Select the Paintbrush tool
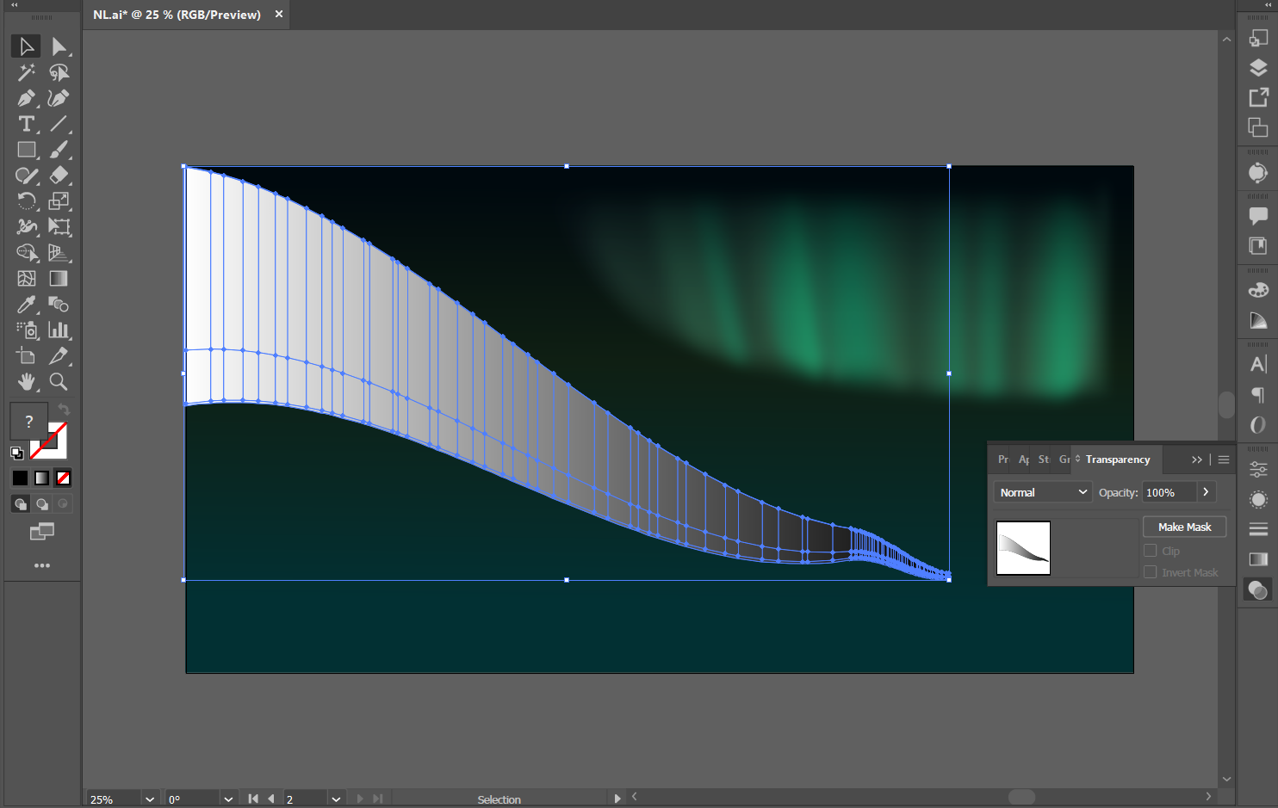Screen dimensions: 1278x808 click(x=59, y=150)
